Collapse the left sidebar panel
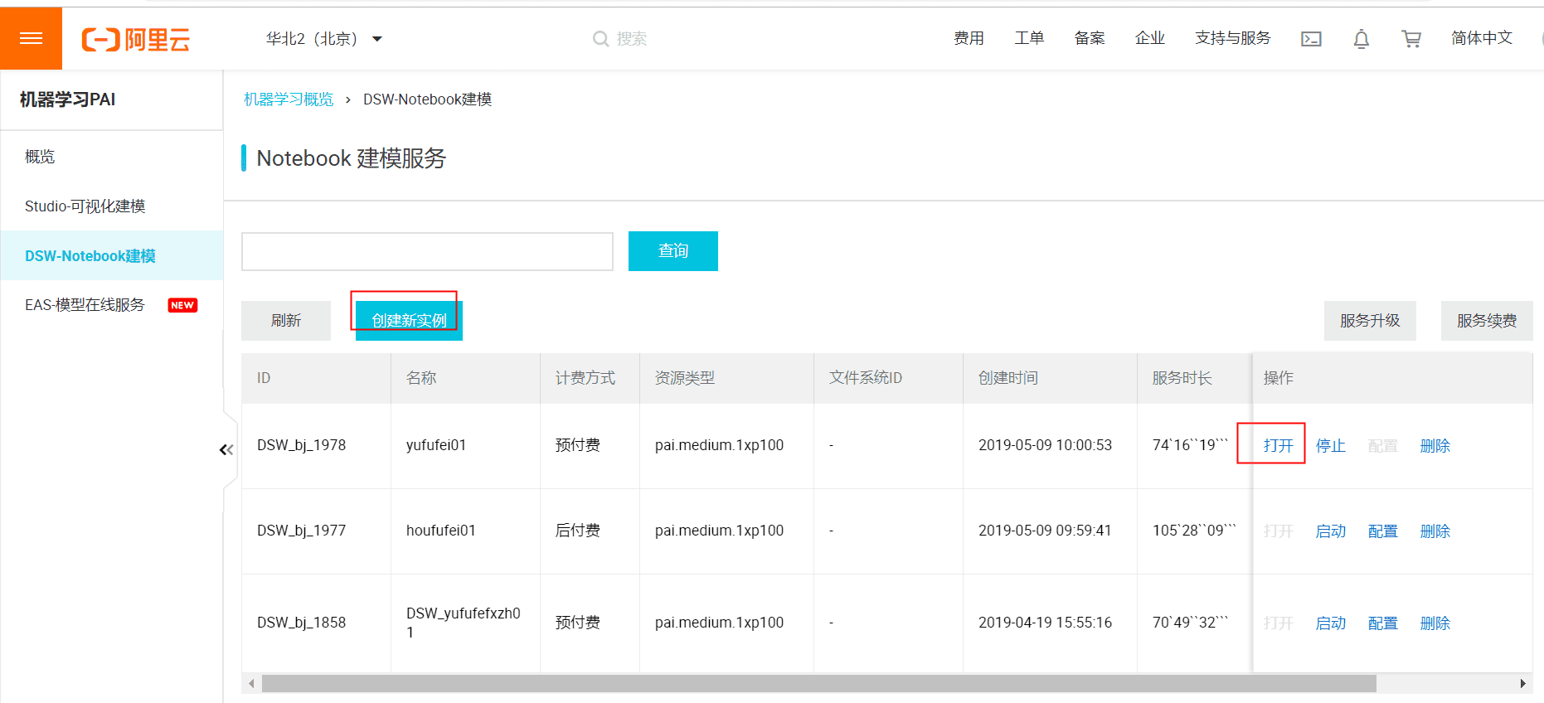This screenshot has width=1544, height=703. click(226, 450)
